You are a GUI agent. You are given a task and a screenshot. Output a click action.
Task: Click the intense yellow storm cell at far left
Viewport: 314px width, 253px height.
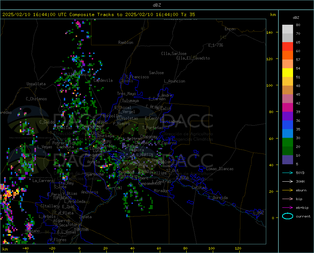pos(9,193)
